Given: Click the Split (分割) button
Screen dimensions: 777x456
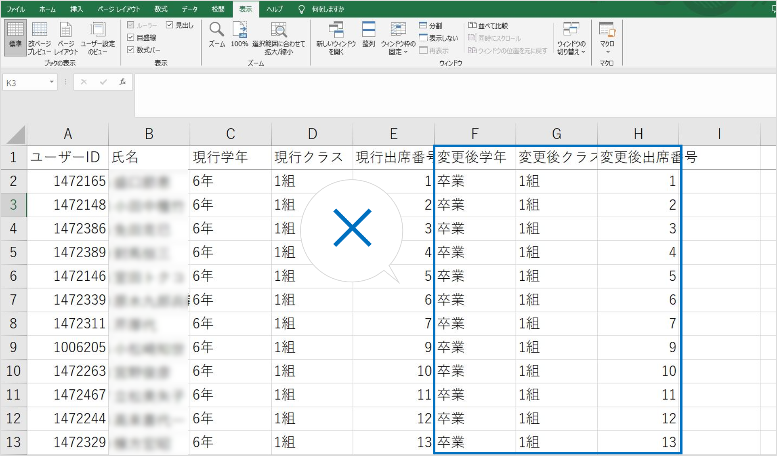Looking at the screenshot, I should tap(430, 25).
